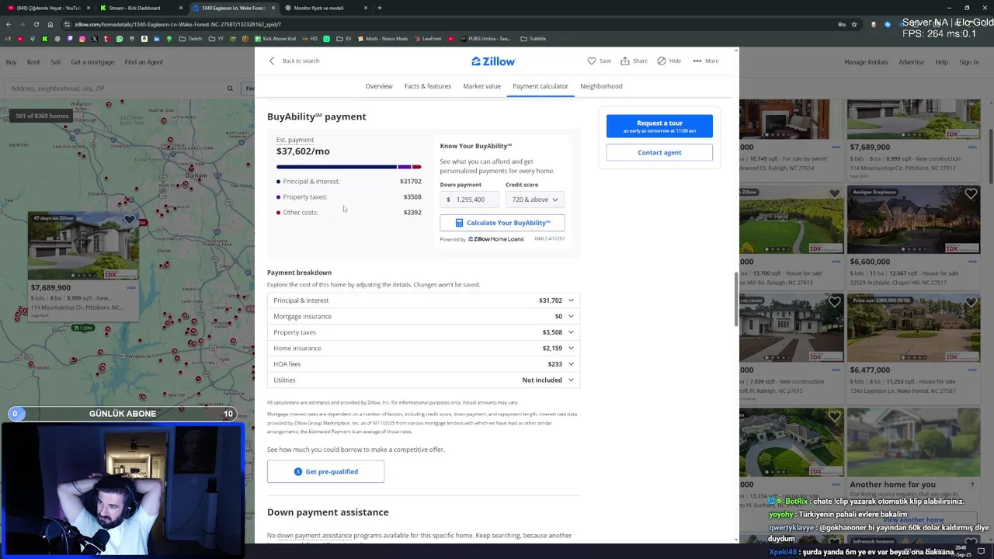
Task: Switch to the Market value tab
Action: (x=481, y=86)
